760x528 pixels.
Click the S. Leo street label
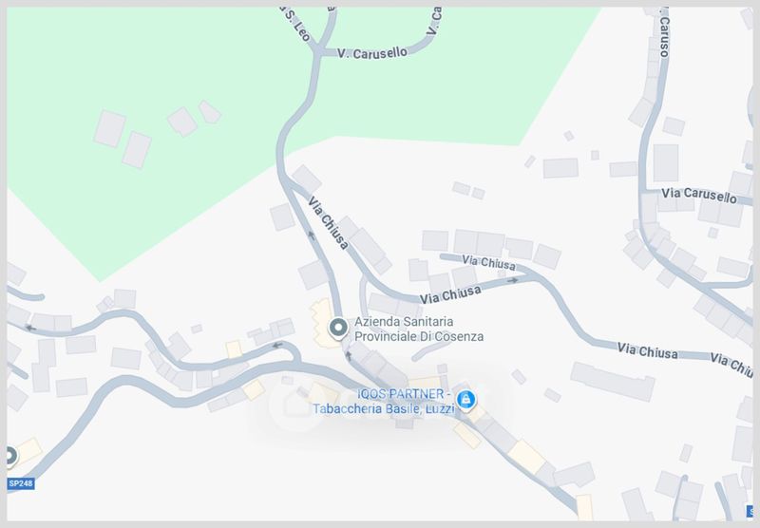tap(297, 25)
